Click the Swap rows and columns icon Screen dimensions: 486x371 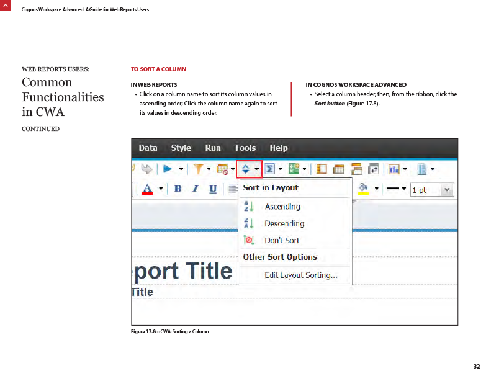click(x=373, y=169)
